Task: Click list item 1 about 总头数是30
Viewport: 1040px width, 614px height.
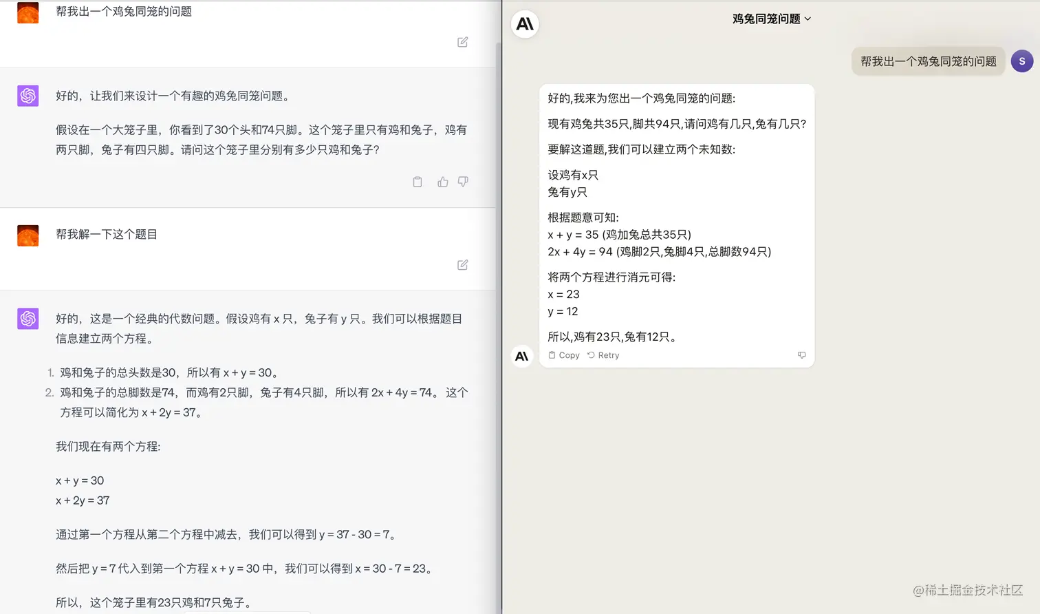Action: point(171,372)
